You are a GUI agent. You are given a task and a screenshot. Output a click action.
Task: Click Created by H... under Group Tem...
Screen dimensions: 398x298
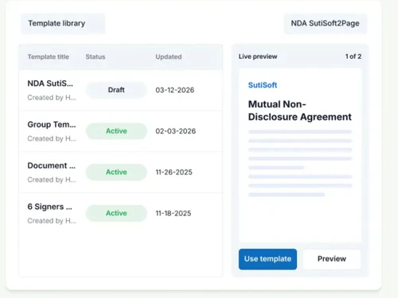point(52,138)
